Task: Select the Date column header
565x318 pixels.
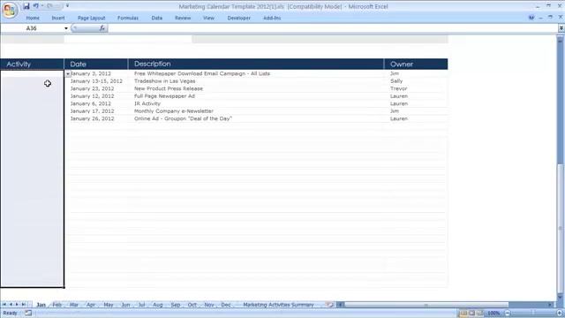Action: pos(96,64)
